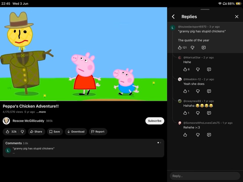Viewport: 243px width, 182px height.
Task: Expand the description with ...more
Action: (x=41, y=112)
